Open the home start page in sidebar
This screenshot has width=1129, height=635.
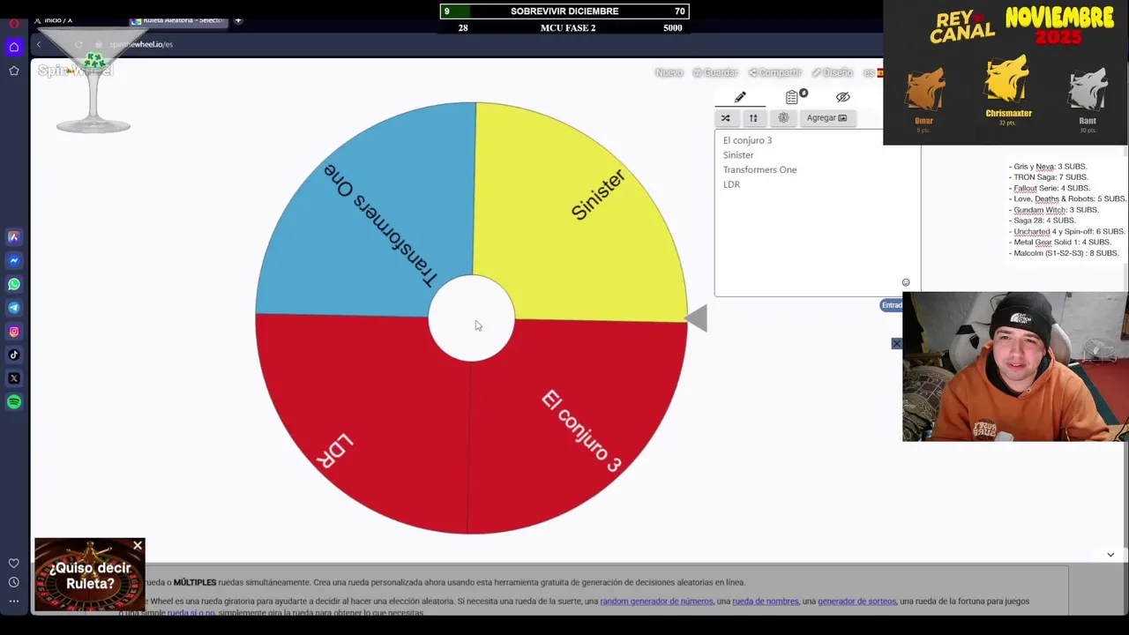14,47
